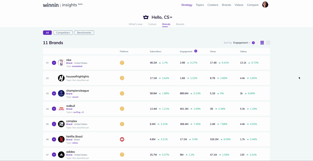Viewport: 313px width, 161px height.
Task: Select the Brands sub-tab
Action: click(x=166, y=24)
